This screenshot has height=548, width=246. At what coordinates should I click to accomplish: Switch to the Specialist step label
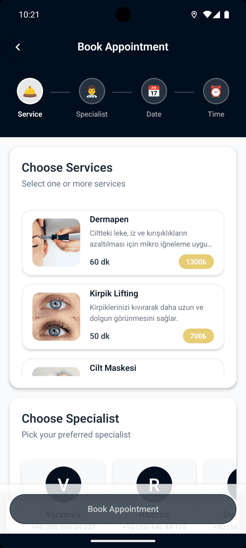(x=92, y=114)
